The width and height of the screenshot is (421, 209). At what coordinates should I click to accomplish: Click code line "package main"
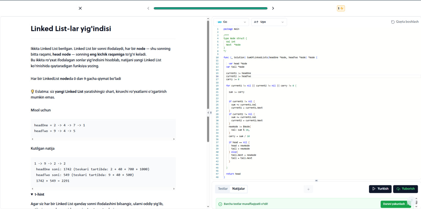(x=231, y=29)
